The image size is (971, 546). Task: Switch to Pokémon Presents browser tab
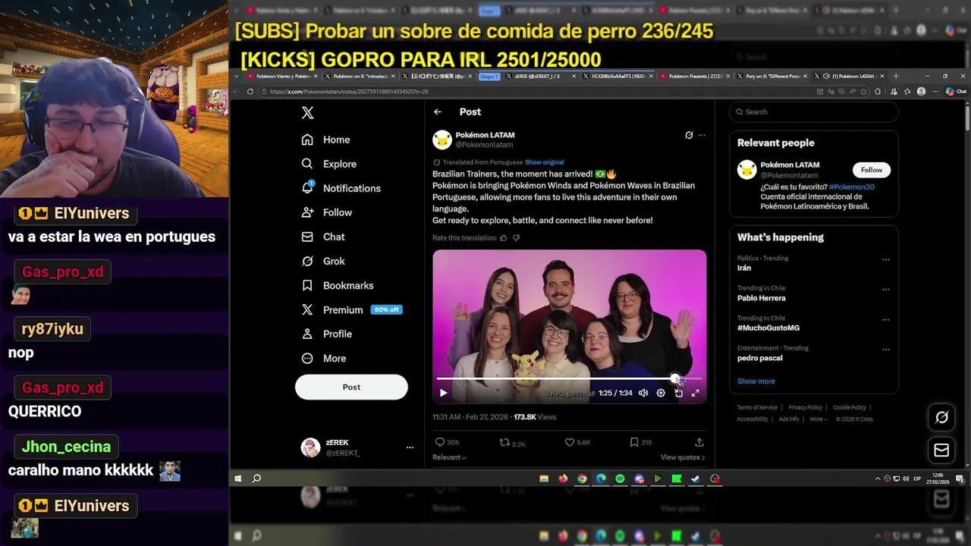point(694,76)
